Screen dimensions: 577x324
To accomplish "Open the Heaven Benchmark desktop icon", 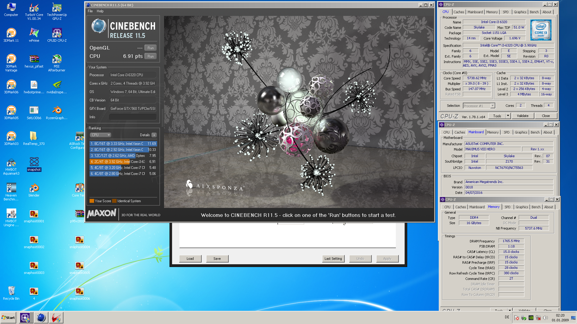I will (x=11, y=192).
